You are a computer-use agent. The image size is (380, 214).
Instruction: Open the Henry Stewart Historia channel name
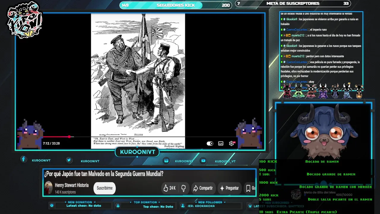pos(72,185)
